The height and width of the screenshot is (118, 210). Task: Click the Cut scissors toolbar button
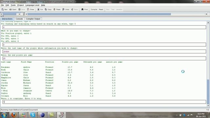(40, 10)
